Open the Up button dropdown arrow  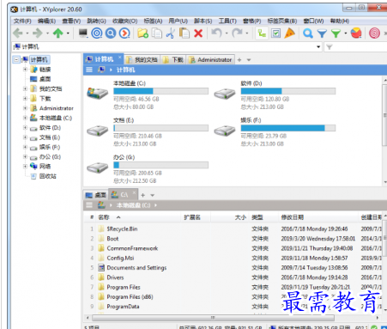coord(68,34)
